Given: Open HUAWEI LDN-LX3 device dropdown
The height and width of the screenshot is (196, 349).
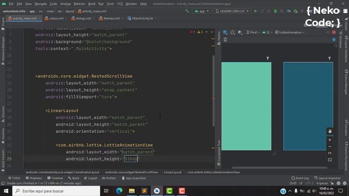Looking at the screenshot, I should coord(232,11).
